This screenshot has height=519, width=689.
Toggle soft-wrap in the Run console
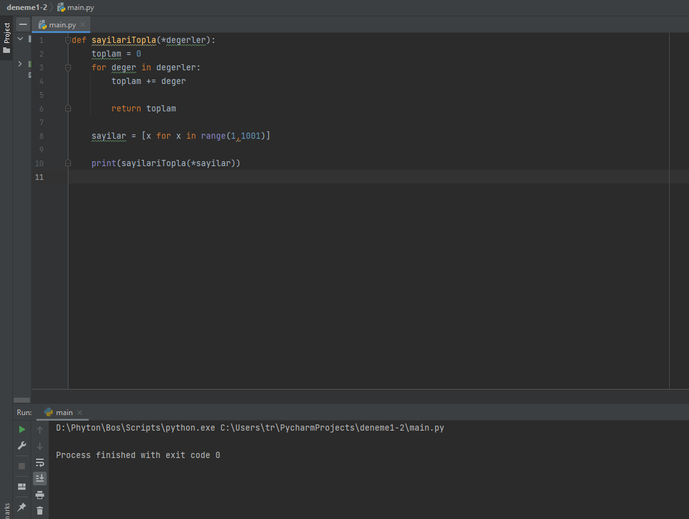(40, 462)
